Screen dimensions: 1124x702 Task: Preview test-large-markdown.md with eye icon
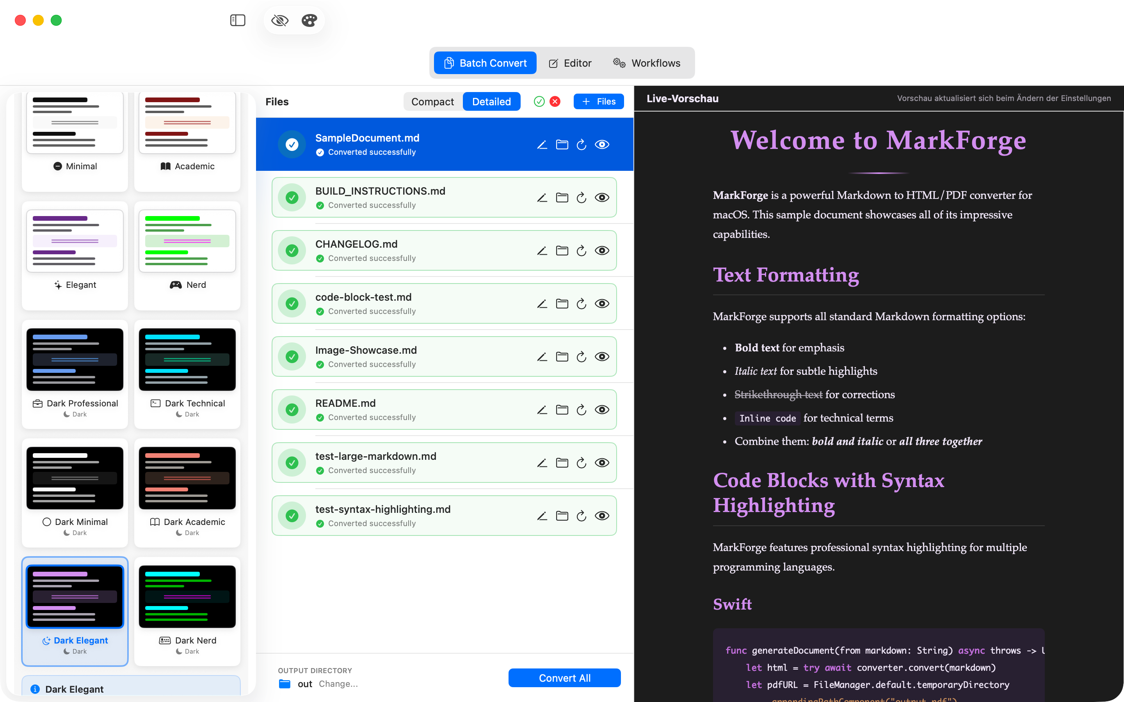[x=602, y=463]
